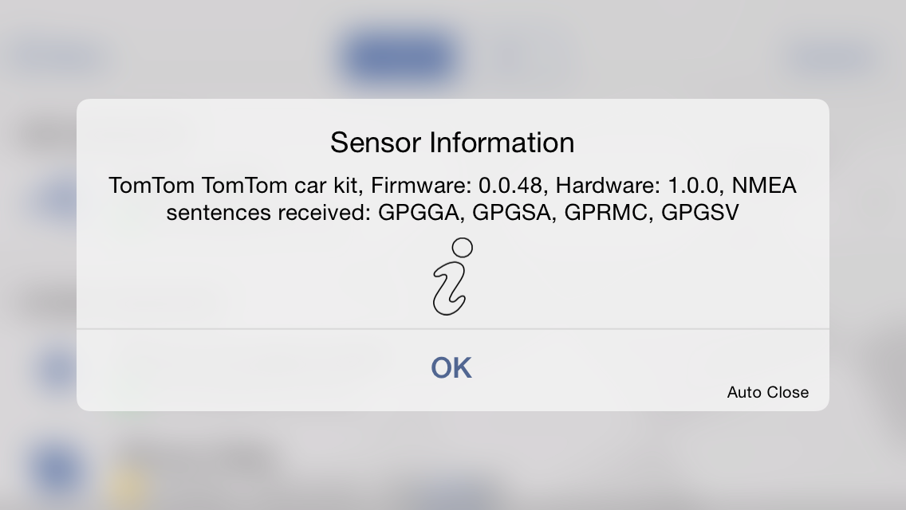This screenshot has height=510, width=906.
Task: Click the curly information "i" icon
Action: 452,277
